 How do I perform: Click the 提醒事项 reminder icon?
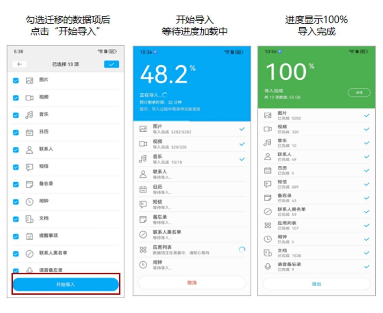[x=29, y=236]
